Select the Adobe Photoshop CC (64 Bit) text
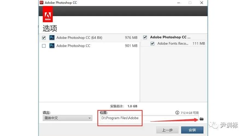246x136 pixels. pos(79,38)
